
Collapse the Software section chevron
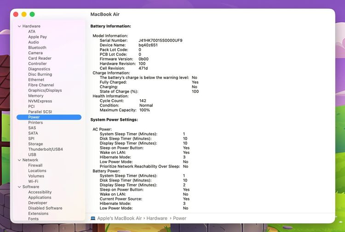tap(19, 187)
